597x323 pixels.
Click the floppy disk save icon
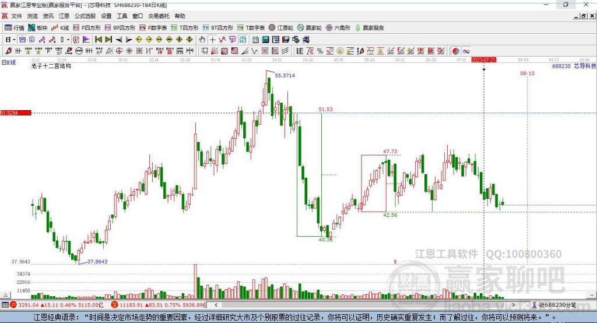click(286, 40)
